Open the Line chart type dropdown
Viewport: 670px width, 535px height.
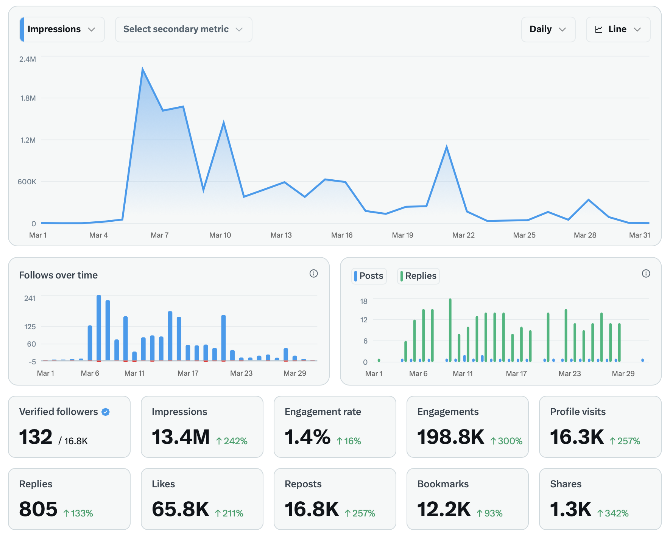[x=618, y=30]
